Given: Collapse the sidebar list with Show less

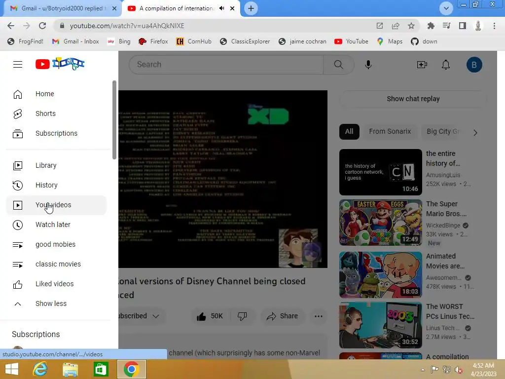Looking at the screenshot, I should pyautogui.click(x=56, y=303).
